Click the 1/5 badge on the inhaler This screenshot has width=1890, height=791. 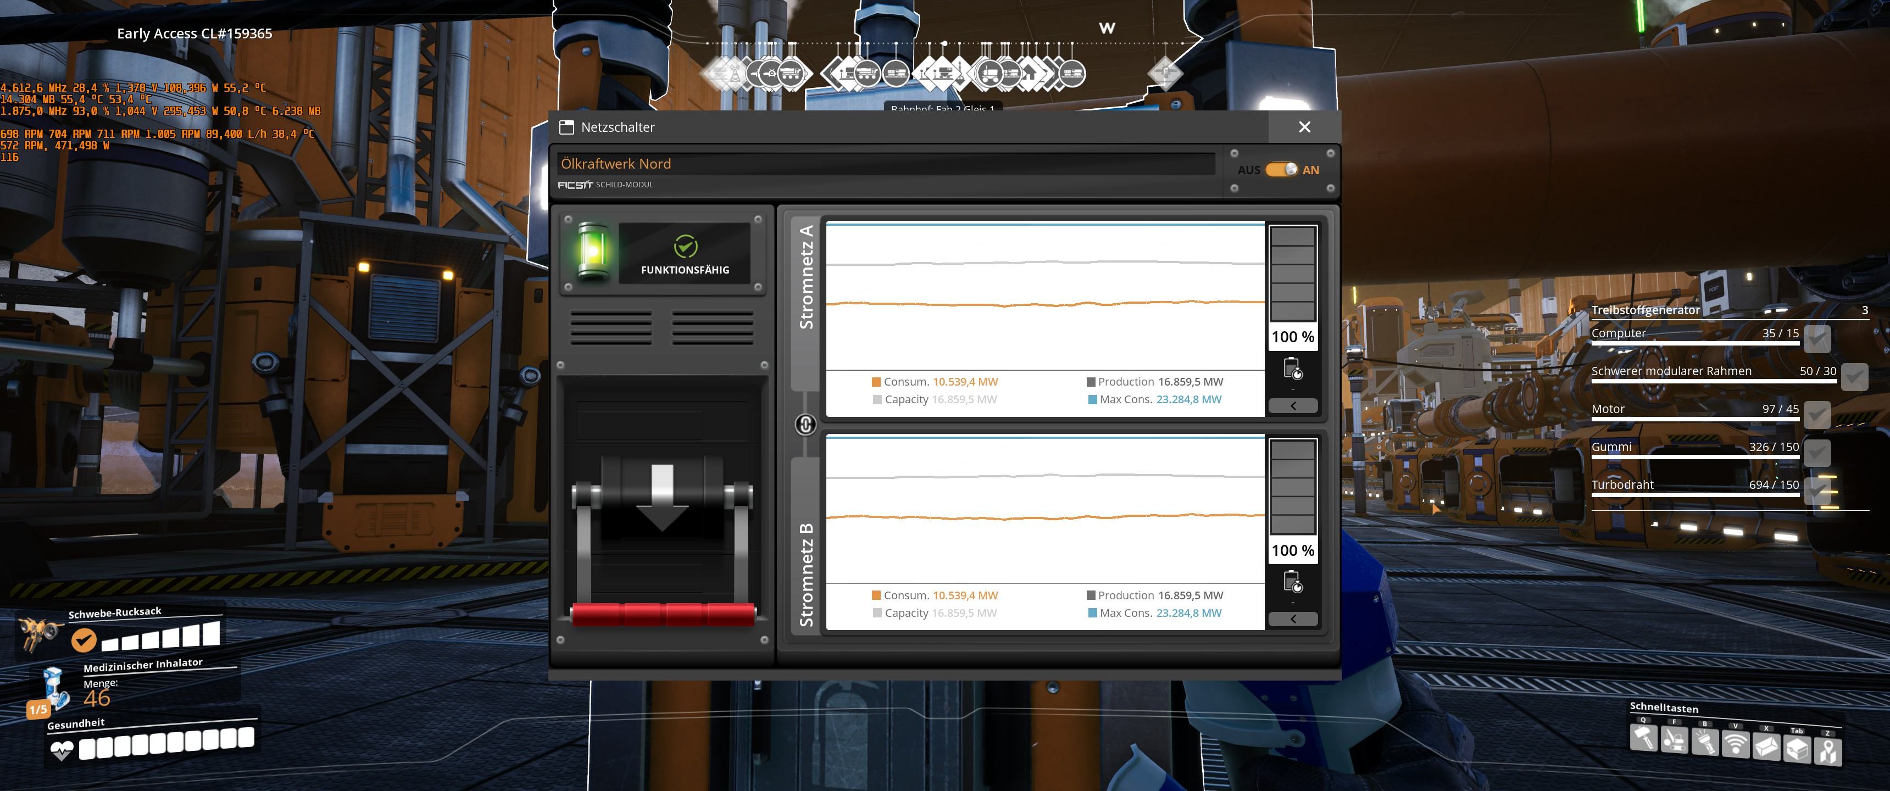[38, 710]
